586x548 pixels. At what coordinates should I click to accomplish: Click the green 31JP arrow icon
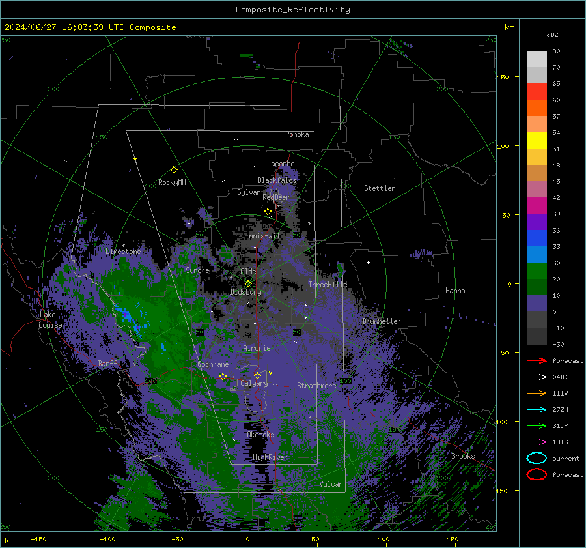[537, 425]
